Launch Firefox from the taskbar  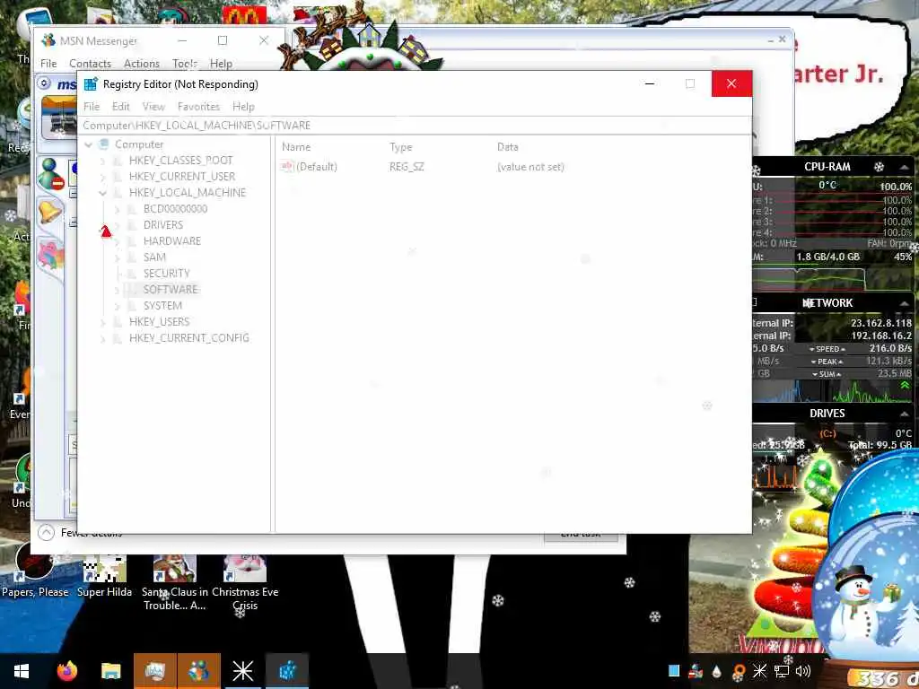pyautogui.click(x=66, y=671)
